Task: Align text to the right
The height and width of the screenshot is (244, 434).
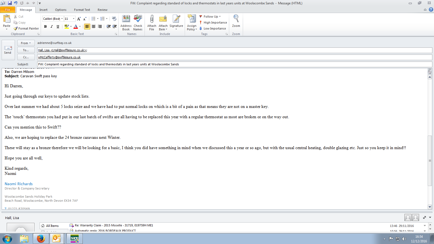Action: pos(100,26)
